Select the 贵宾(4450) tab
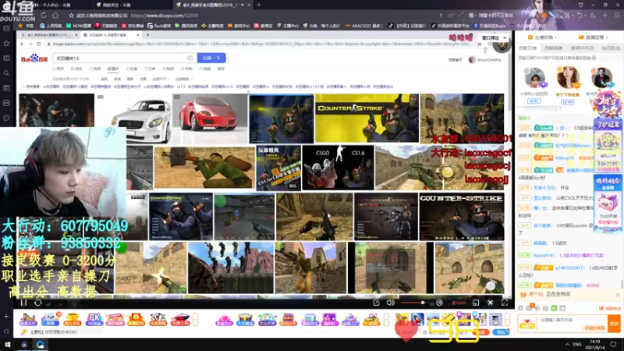Image resolution: width=624 pixels, height=351 pixels. pos(582,48)
